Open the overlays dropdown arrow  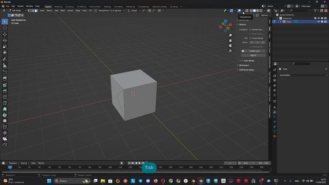coord(242,11)
